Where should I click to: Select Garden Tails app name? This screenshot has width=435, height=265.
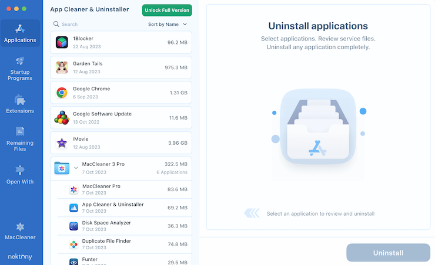click(x=88, y=64)
